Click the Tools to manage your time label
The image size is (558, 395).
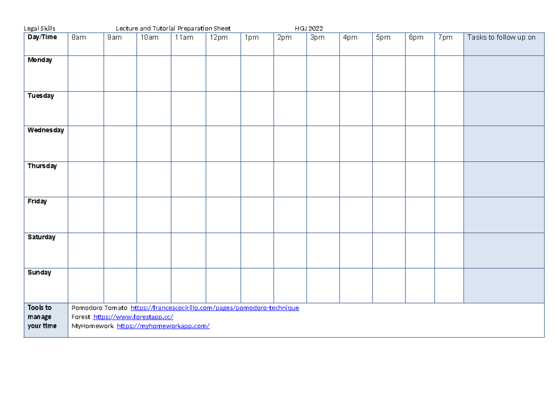point(46,317)
